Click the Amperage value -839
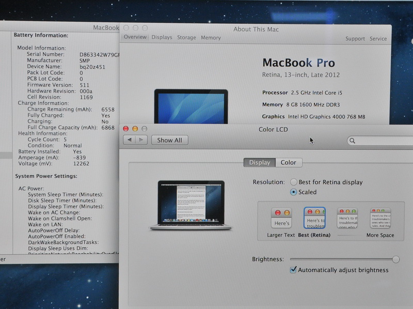This screenshot has width=413, height=309. pyautogui.click(x=80, y=158)
